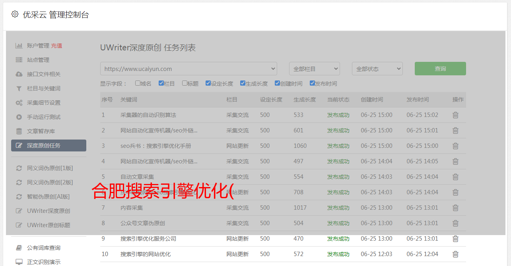Click the 站点管理 server icon
The height and width of the screenshot is (266, 511).
point(19,60)
